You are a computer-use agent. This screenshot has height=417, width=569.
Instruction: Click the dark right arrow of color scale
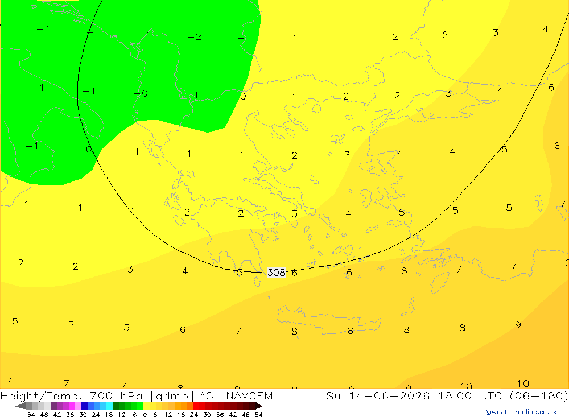[x=258, y=406]
